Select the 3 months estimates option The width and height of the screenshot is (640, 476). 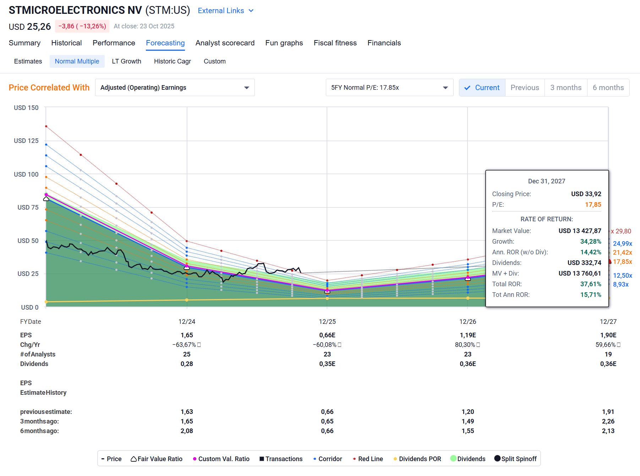point(566,88)
